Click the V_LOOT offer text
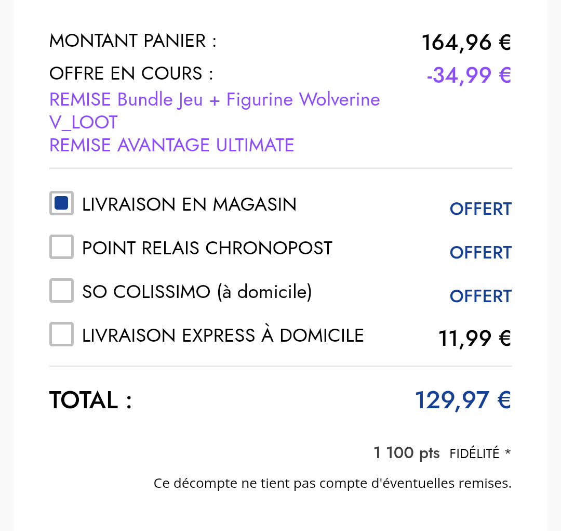The width and height of the screenshot is (561, 531). point(83,123)
